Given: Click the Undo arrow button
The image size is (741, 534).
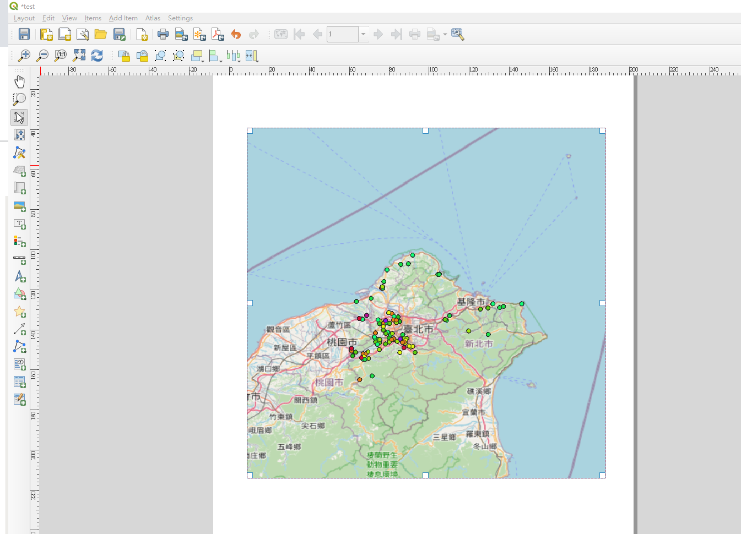Looking at the screenshot, I should (x=236, y=34).
